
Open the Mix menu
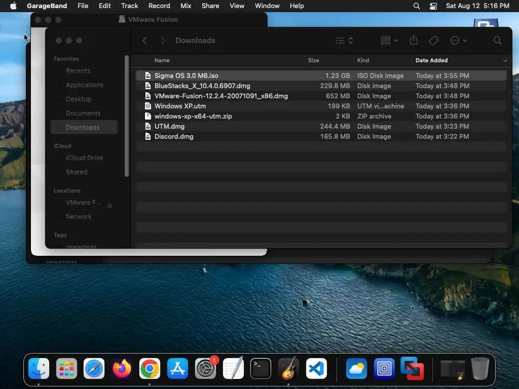pos(186,6)
